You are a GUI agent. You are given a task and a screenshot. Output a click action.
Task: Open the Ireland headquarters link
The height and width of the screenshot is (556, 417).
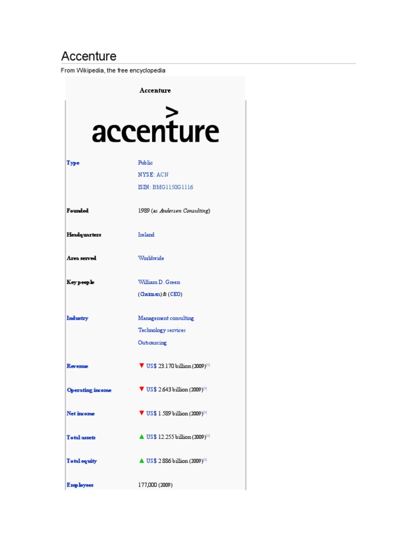(x=146, y=235)
